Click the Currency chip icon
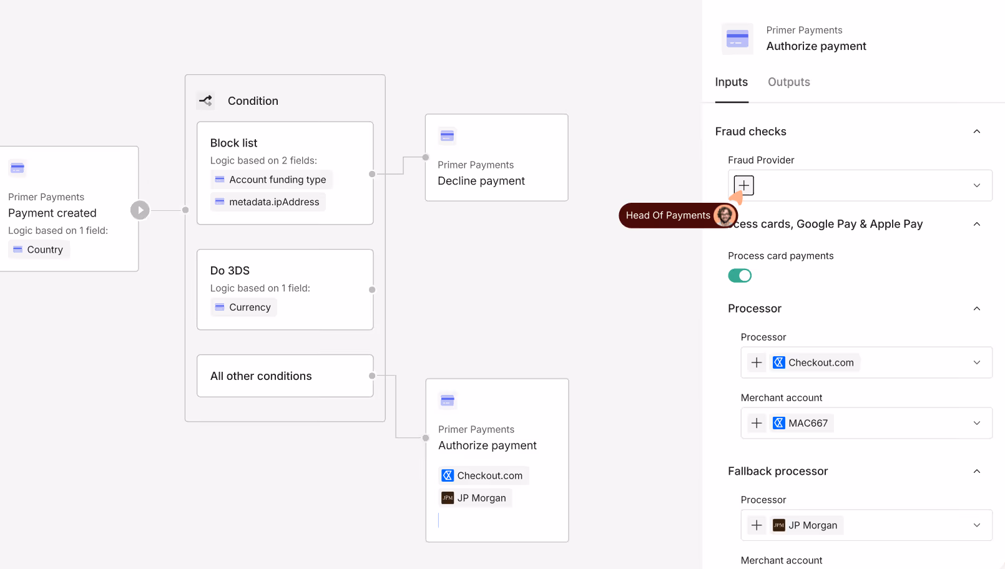Image resolution: width=1005 pixels, height=569 pixels. point(220,308)
